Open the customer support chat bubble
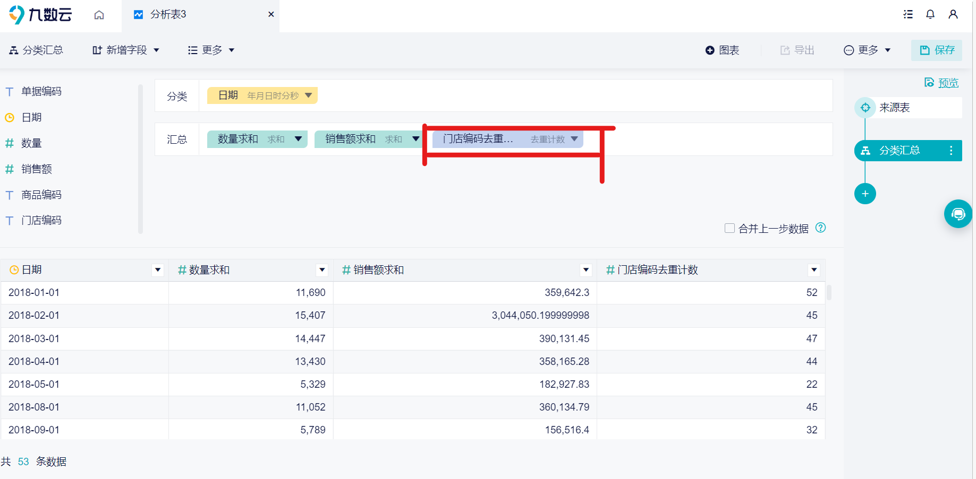976x479 pixels. click(x=958, y=214)
